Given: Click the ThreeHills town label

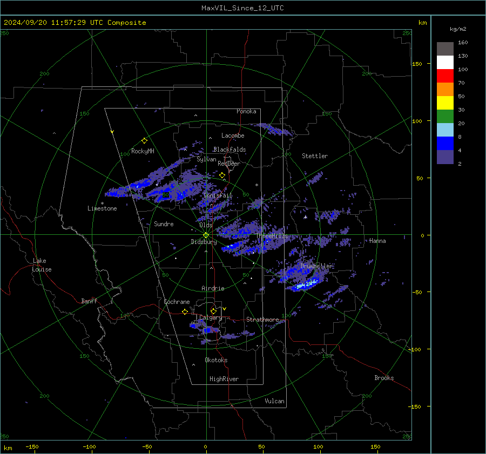Looking at the screenshot, I should pos(272,236).
